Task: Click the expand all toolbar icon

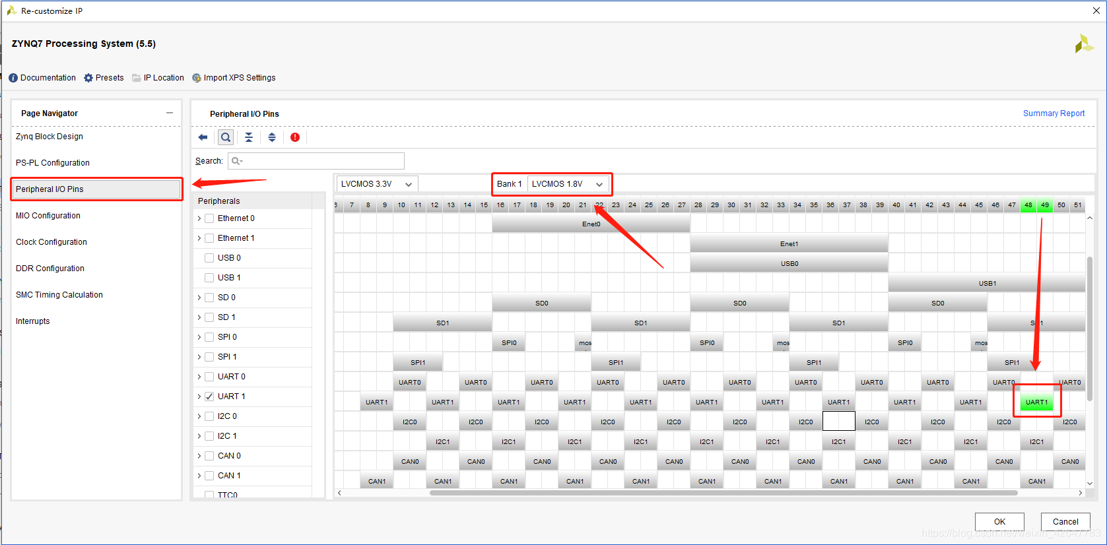Action: (272, 137)
